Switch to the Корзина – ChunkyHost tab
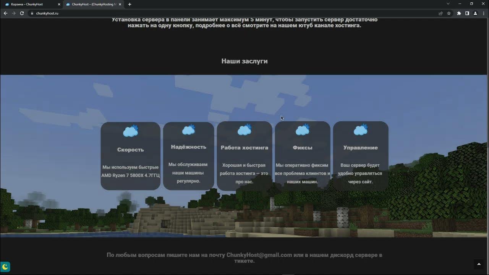Image resolution: width=489 pixels, height=275 pixels. (x=32, y=4)
